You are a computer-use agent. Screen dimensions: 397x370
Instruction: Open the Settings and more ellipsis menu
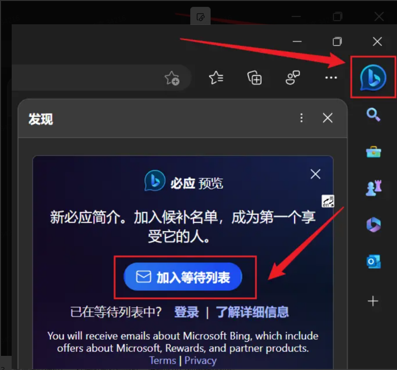pos(331,78)
